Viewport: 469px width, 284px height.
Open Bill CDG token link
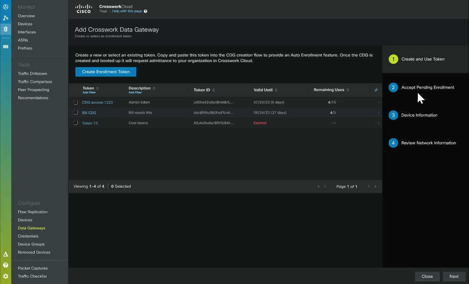click(89, 113)
